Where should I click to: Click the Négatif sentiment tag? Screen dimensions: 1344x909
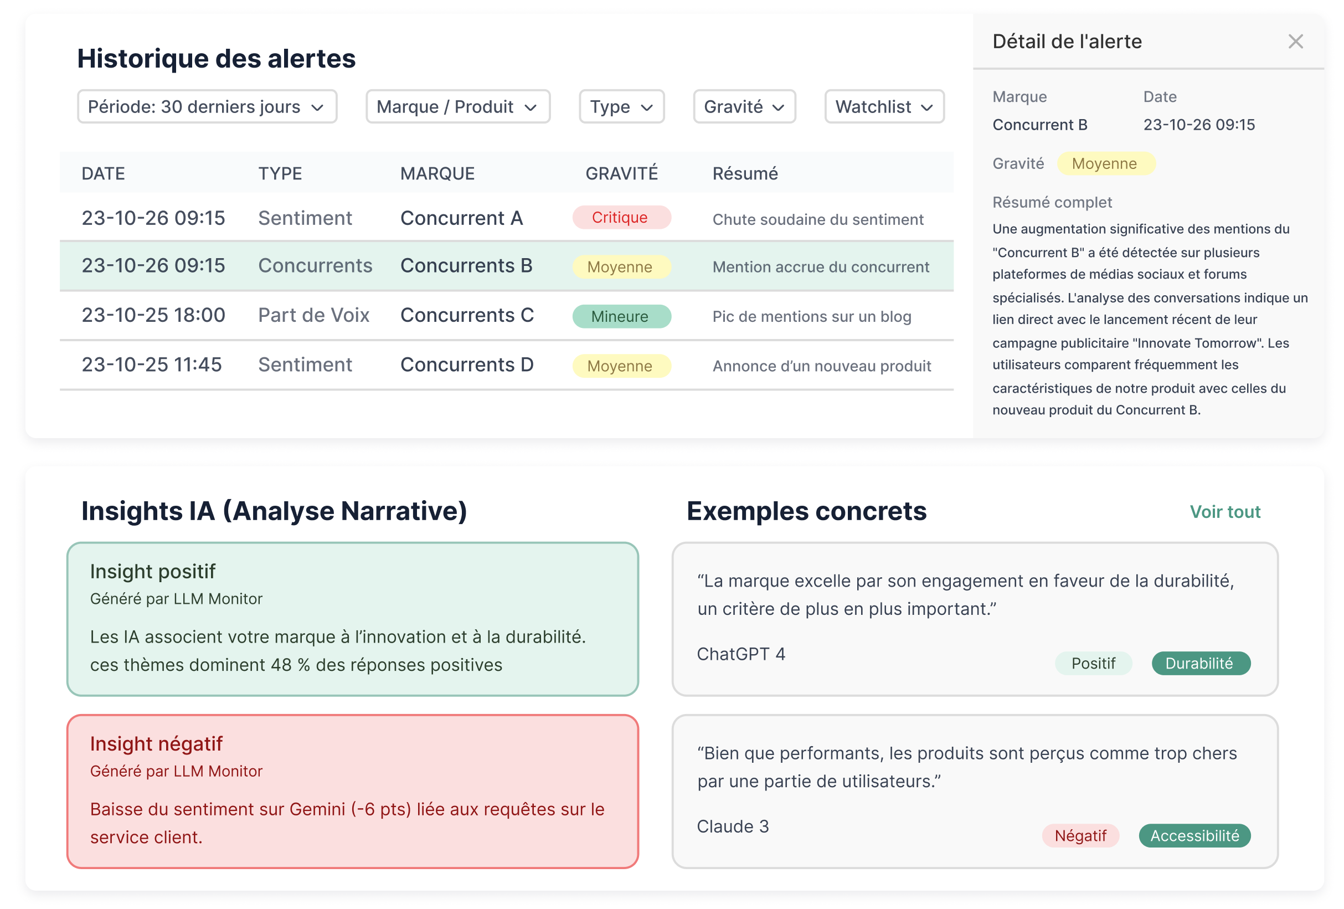click(x=1080, y=835)
